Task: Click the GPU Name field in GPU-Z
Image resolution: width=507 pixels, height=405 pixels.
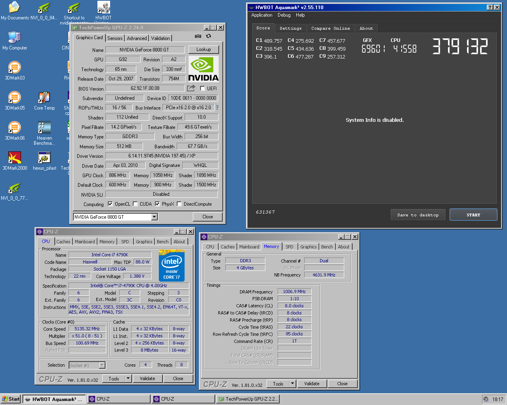Action: coord(144,50)
